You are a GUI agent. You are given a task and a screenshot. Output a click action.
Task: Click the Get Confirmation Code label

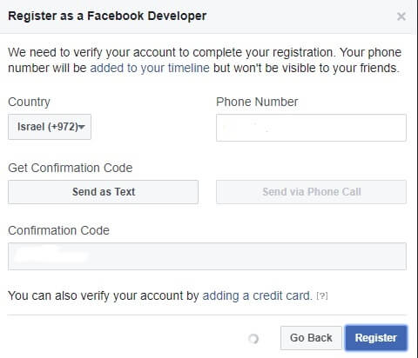click(71, 168)
